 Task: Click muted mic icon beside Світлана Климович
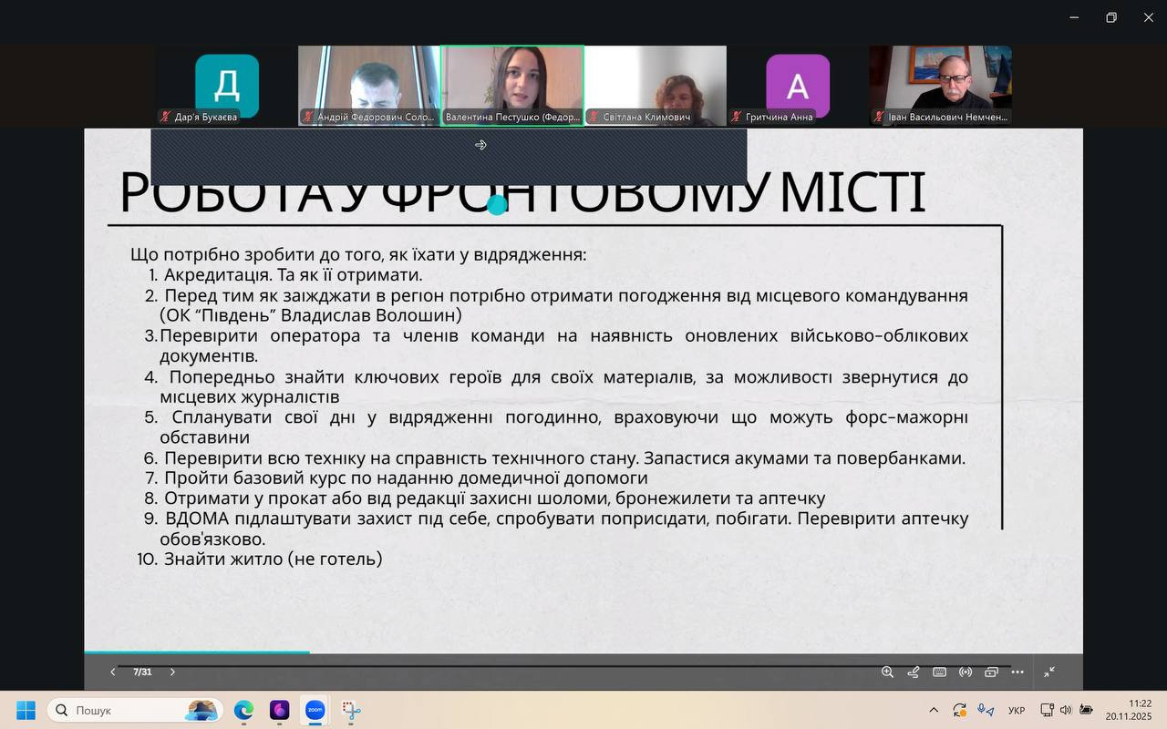(594, 117)
